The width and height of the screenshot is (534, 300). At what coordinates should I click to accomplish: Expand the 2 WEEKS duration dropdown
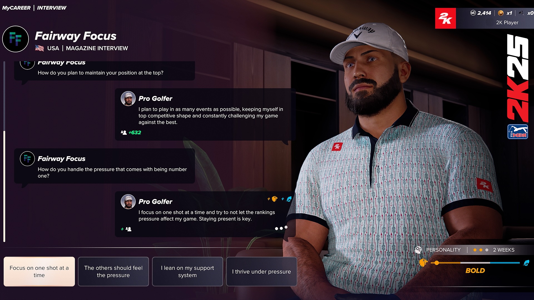pyautogui.click(x=504, y=249)
